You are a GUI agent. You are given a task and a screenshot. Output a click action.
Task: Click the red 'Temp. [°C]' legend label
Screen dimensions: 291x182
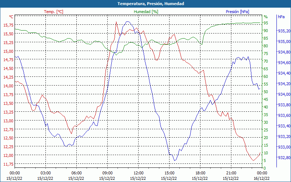53,12
